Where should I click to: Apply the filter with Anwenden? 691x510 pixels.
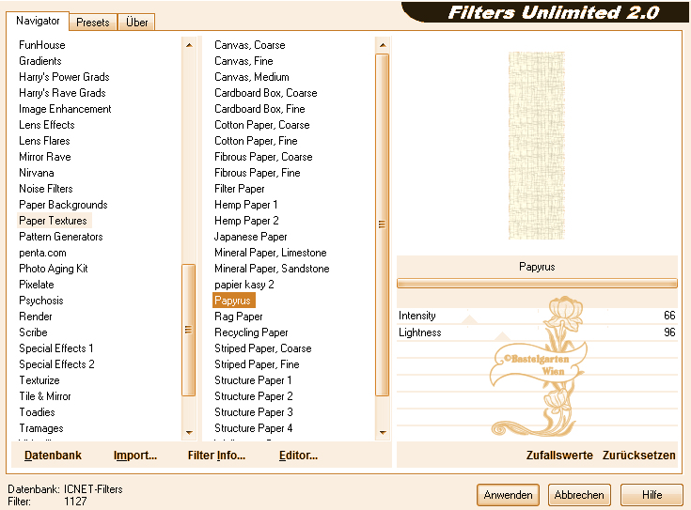pos(508,495)
